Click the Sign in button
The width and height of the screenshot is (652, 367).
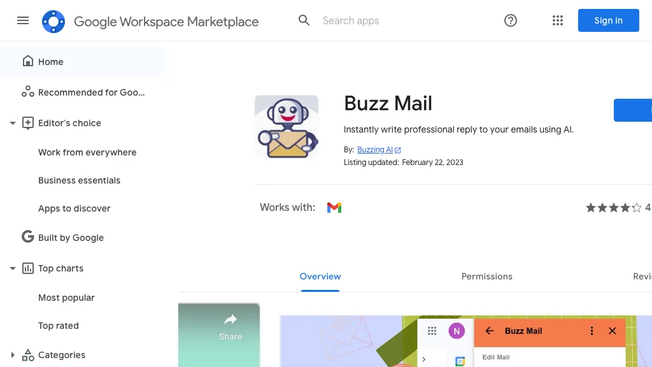click(608, 20)
